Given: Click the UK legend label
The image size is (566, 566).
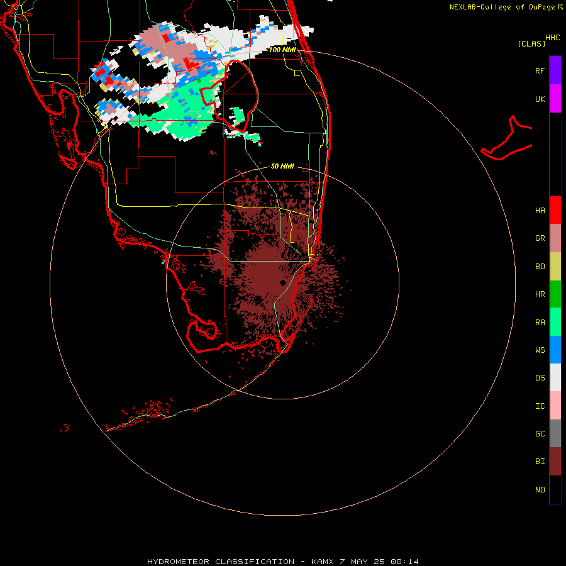Looking at the screenshot, I should pyautogui.click(x=540, y=99).
